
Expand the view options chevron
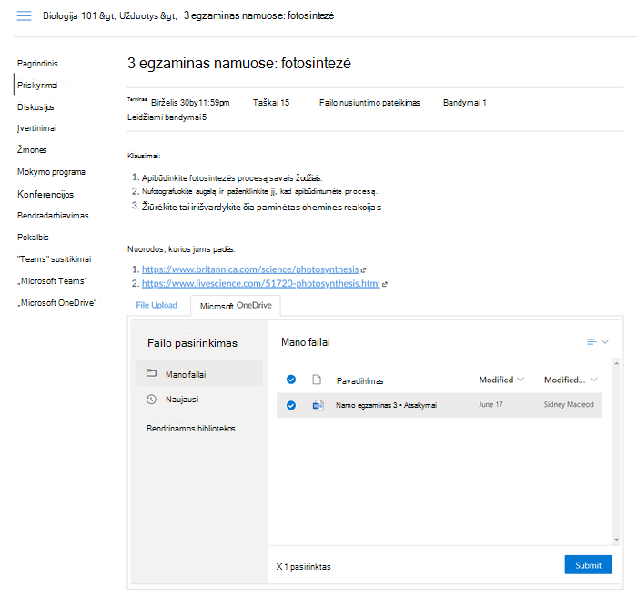coord(605,342)
